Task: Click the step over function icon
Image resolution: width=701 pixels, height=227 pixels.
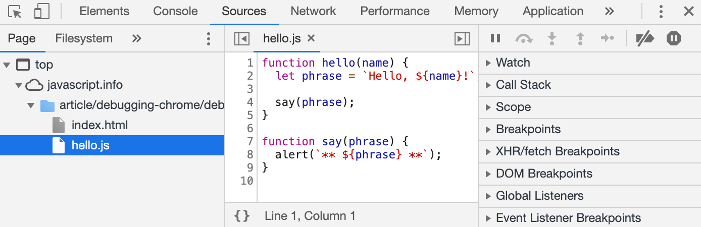Action: click(524, 38)
